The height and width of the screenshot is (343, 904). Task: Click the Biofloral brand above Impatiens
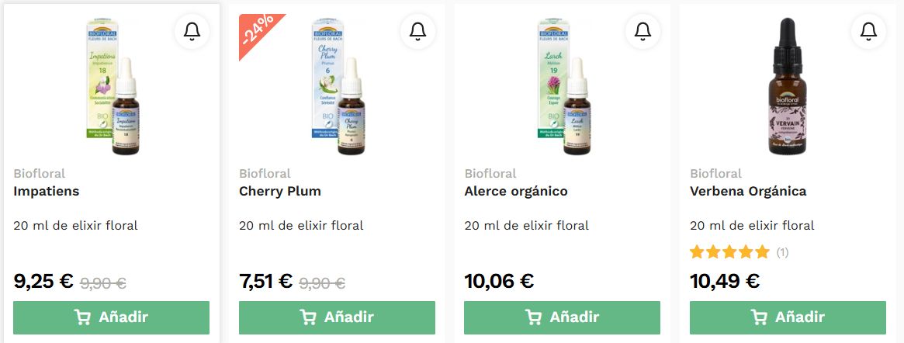click(x=40, y=174)
